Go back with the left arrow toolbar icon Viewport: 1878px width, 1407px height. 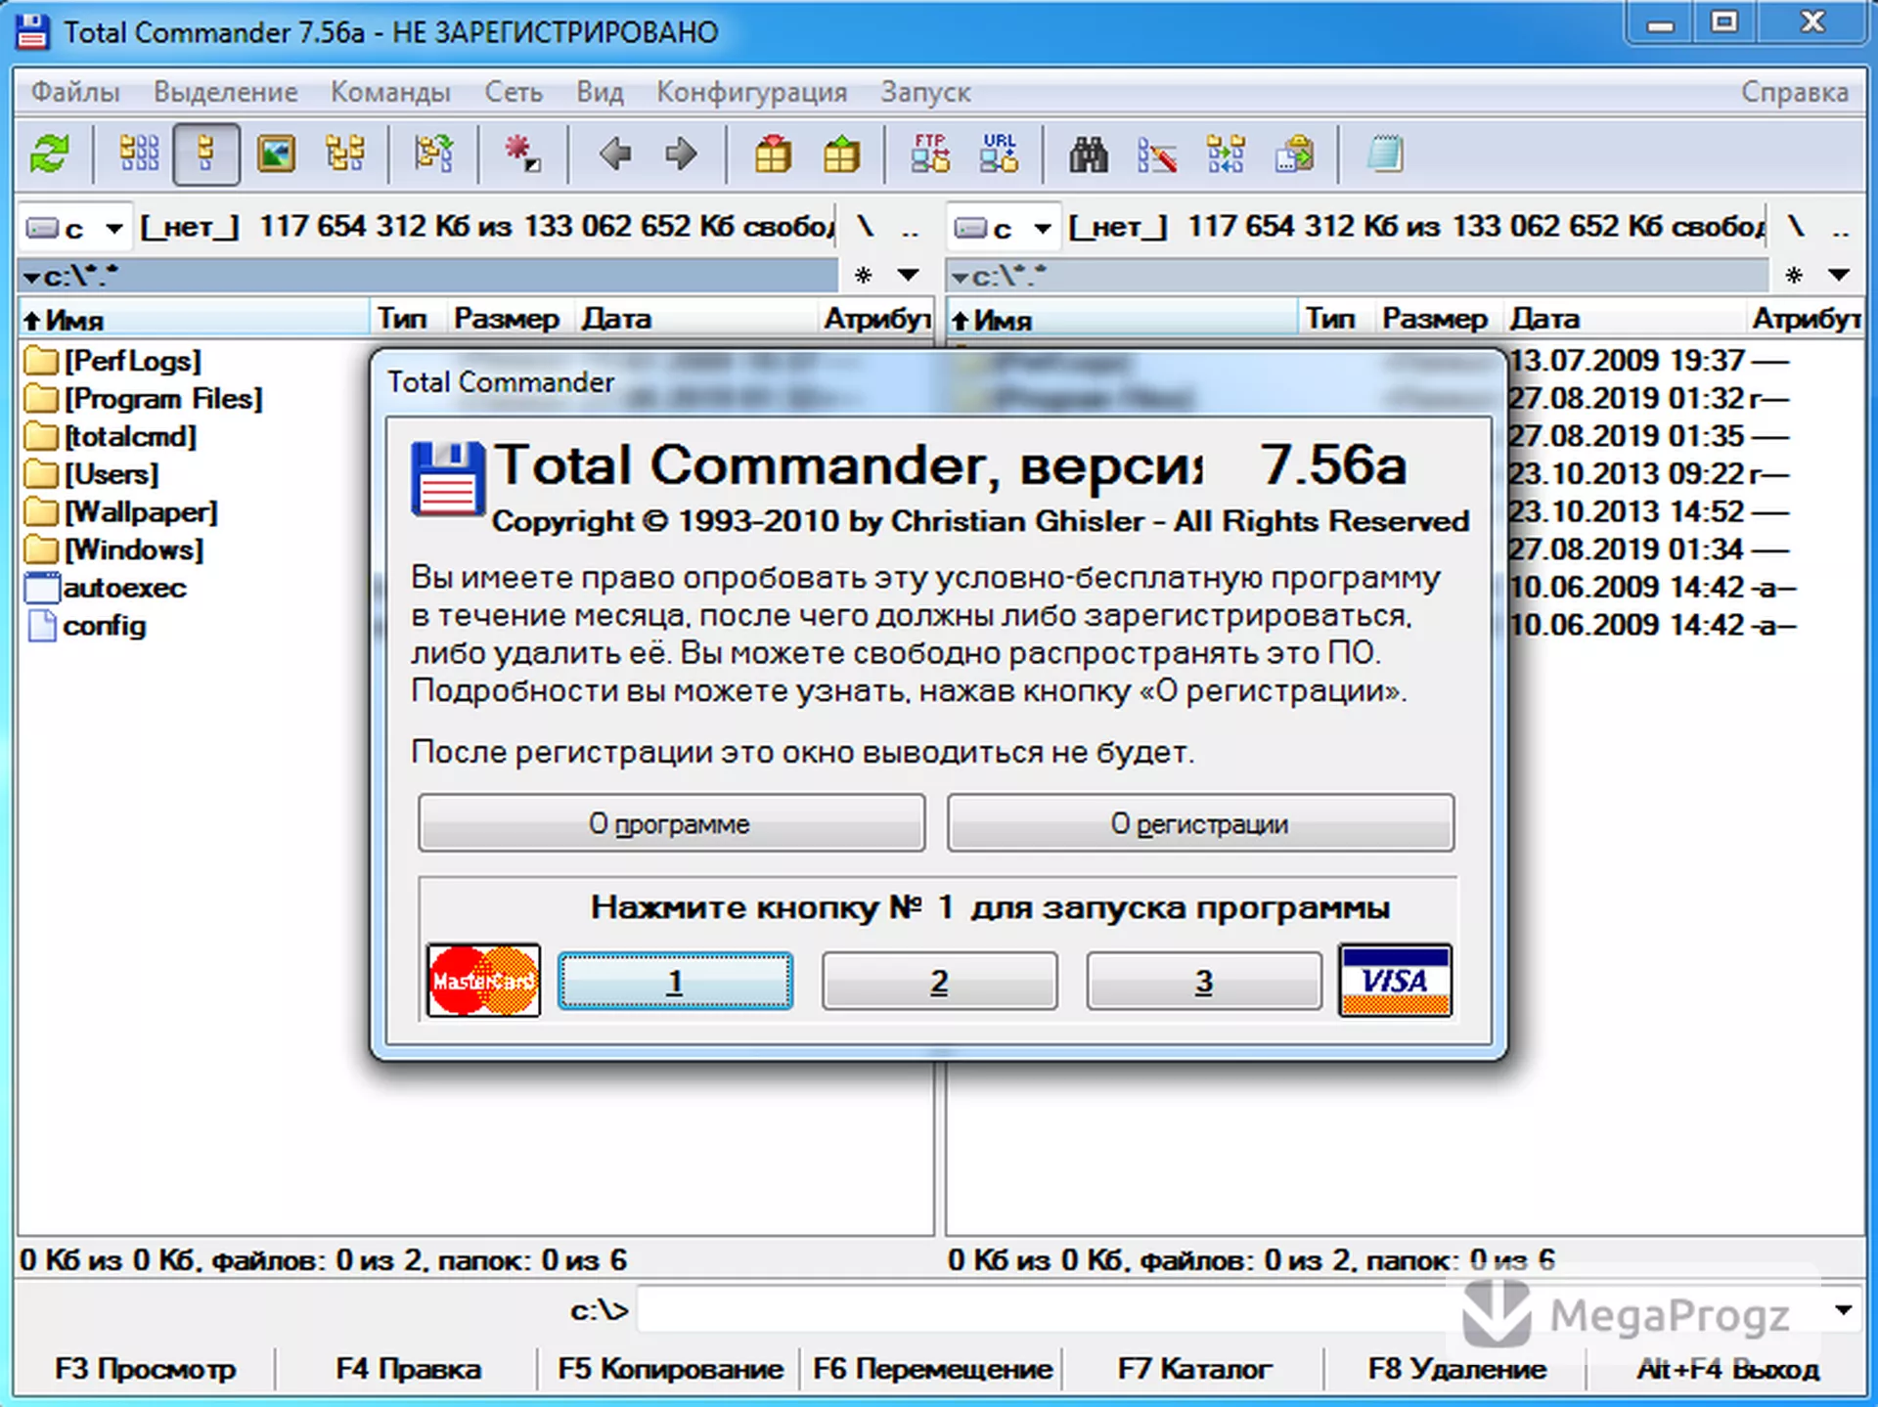click(x=614, y=154)
